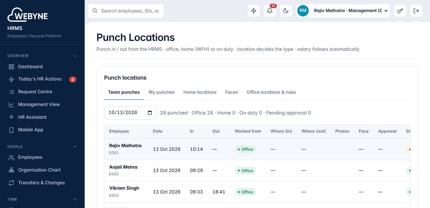This screenshot has width=430, height=208.
Task: Click the Transfers & Changes arrows icon
Action: (x=11, y=183)
